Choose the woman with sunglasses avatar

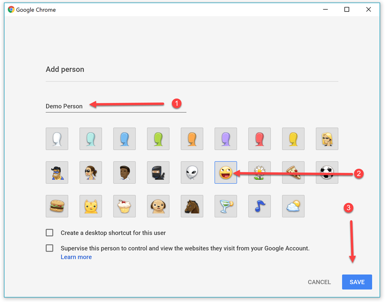pyautogui.click(x=91, y=172)
